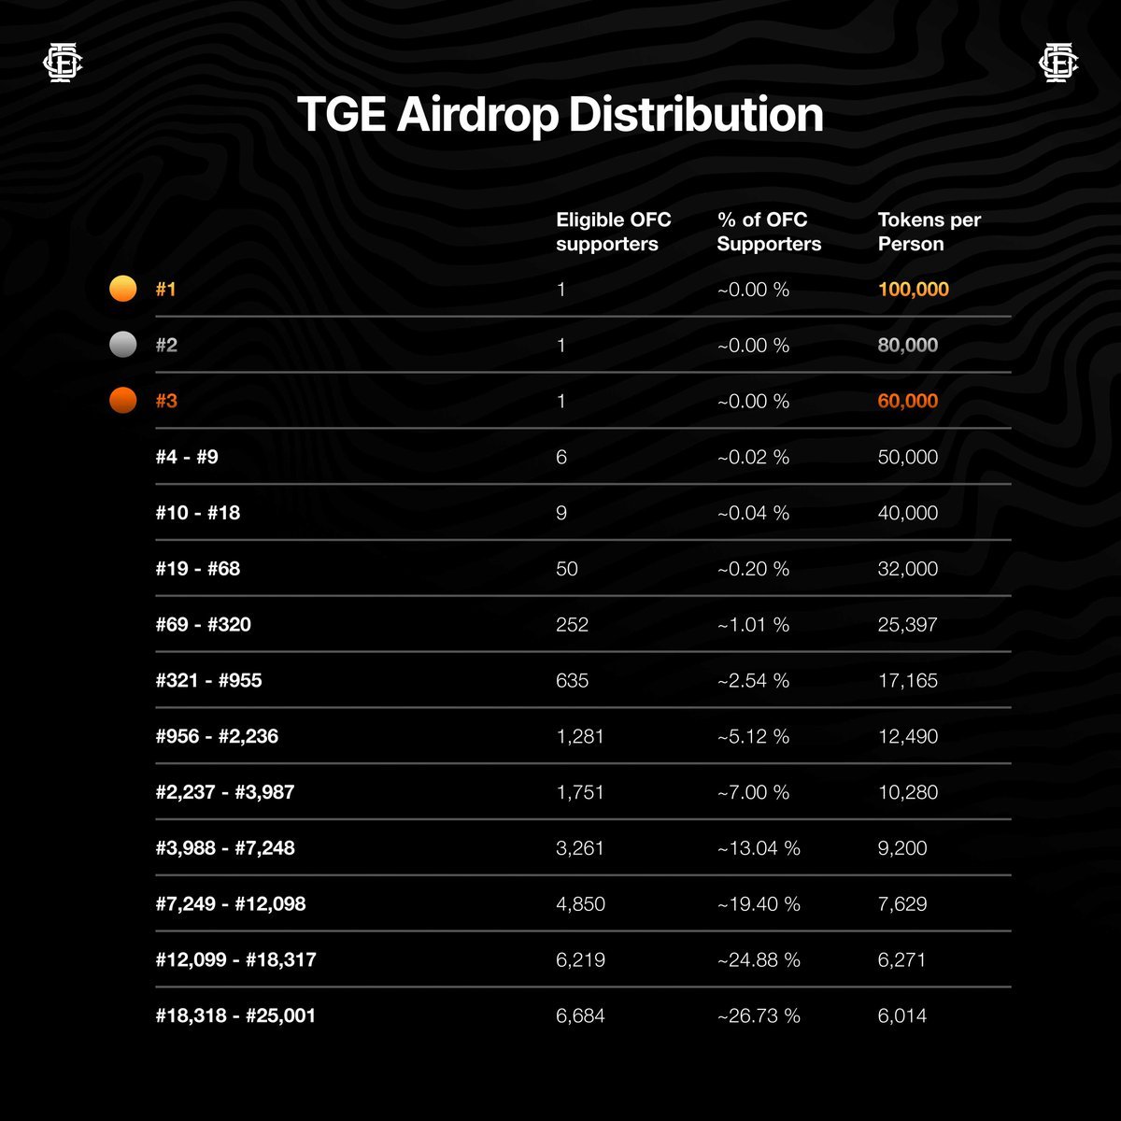1121x1121 pixels.
Task: Click the gold medal circle beside #1
Action: (x=123, y=290)
